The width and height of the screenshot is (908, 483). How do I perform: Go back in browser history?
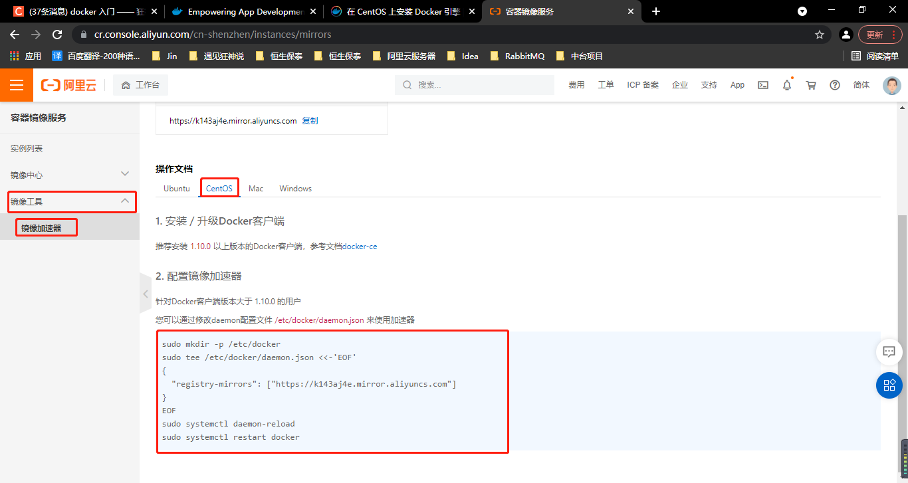click(15, 35)
